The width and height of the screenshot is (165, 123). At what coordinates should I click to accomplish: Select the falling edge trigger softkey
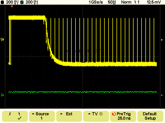click(x=15, y=116)
